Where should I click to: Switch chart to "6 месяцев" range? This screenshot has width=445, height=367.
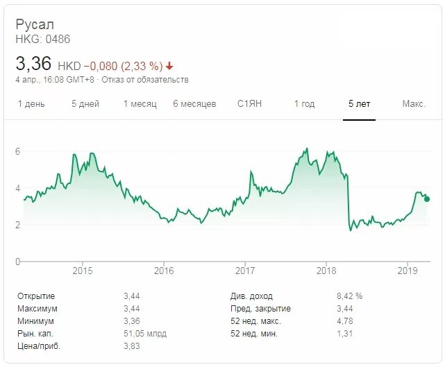point(194,104)
